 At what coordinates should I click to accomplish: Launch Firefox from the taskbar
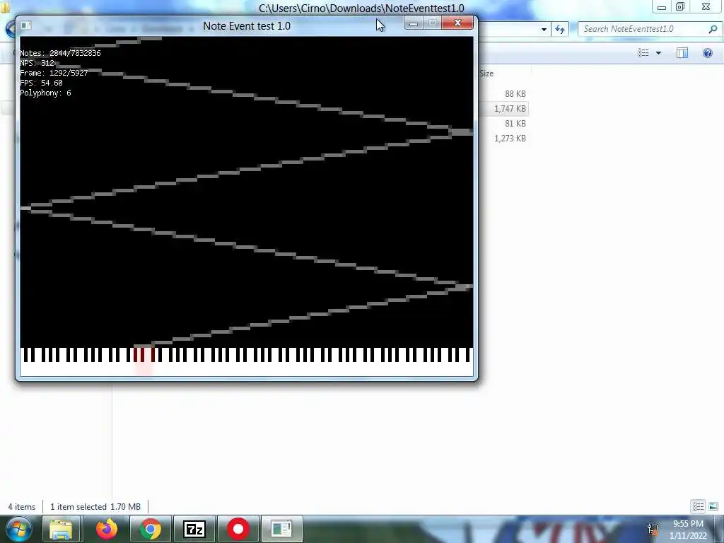tap(107, 529)
